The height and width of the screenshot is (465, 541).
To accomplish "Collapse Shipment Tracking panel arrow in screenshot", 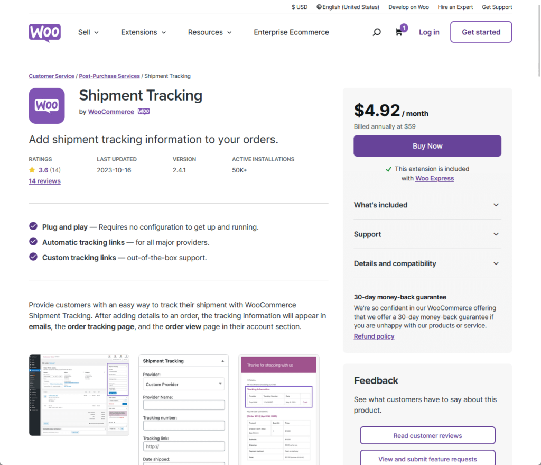I will pyautogui.click(x=222, y=361).
